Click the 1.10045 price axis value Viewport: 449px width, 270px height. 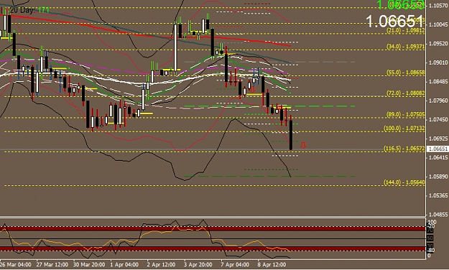pos(438,24)
